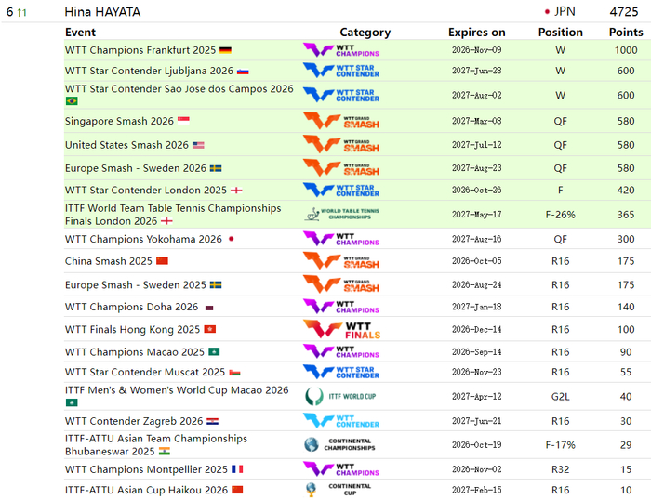Click the Continental Championships globe icon
The height and width of the screenshot is (500, 651).
point(312,444)
